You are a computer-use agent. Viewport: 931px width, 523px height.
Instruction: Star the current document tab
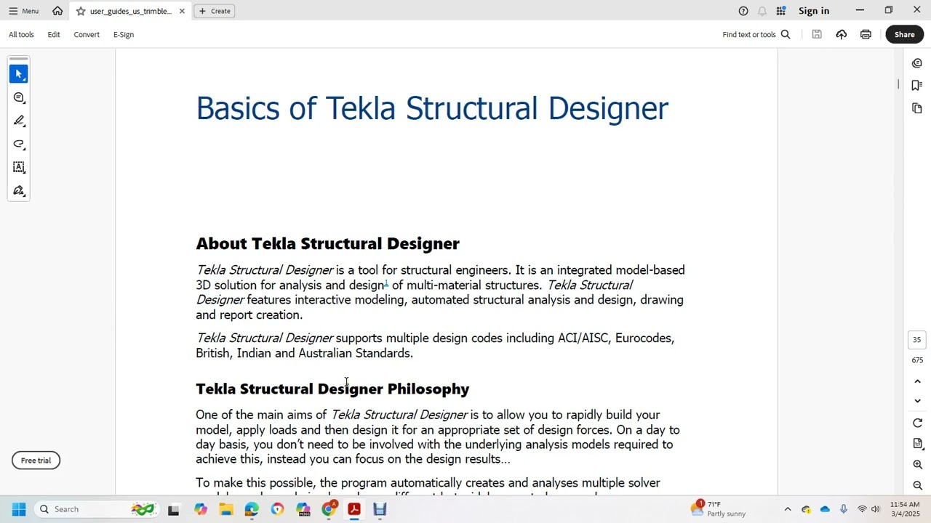coord(81,11)
